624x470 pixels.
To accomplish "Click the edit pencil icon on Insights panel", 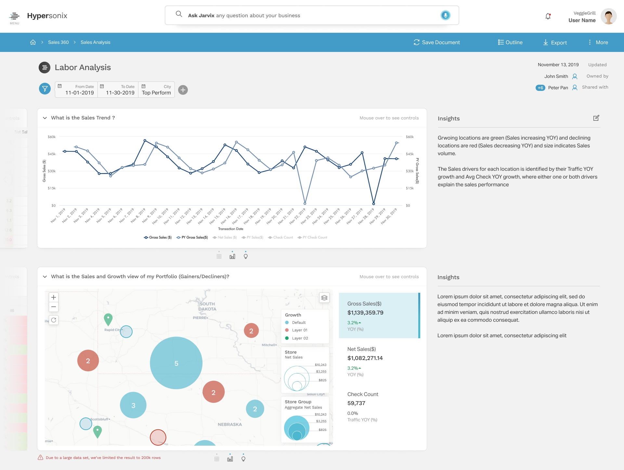I will click(596, 118).
